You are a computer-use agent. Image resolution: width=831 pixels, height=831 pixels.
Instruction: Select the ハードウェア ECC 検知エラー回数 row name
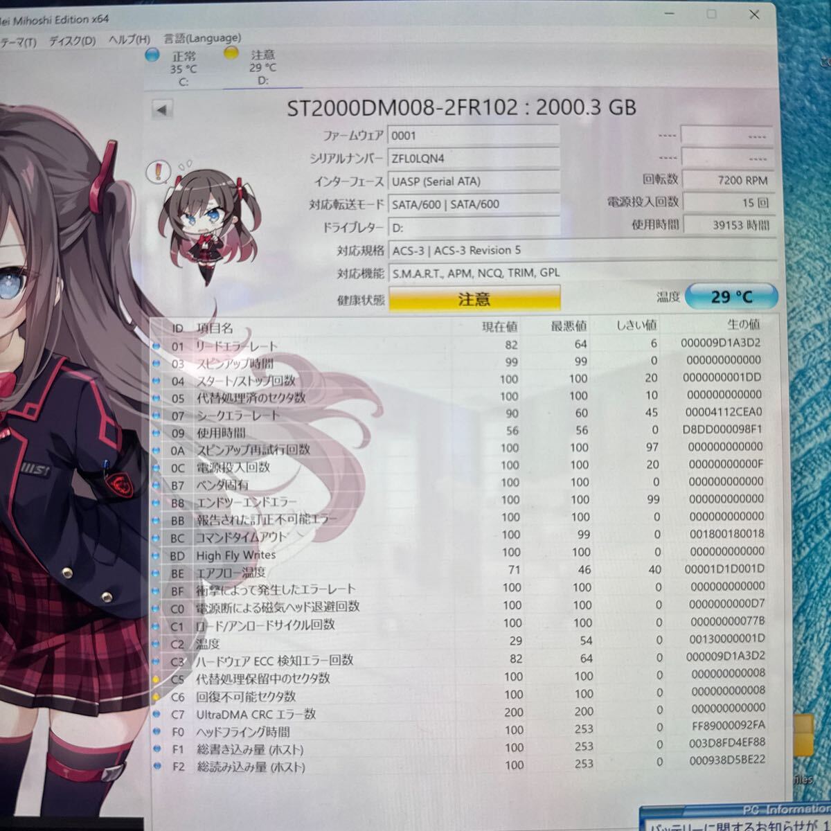[x=274, y=661]
